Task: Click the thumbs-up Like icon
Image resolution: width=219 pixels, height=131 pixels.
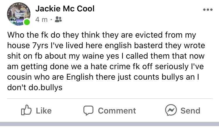Action: click(26, 111)
